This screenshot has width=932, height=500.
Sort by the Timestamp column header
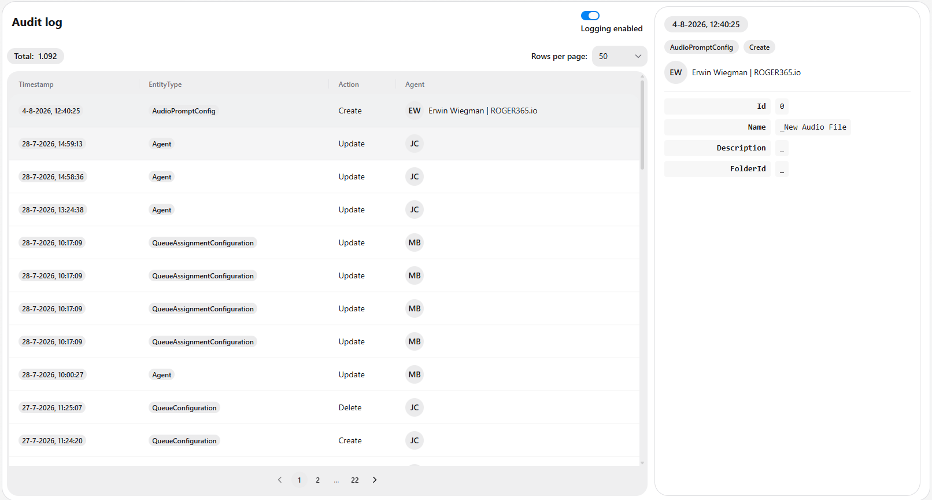coord(36,84)
